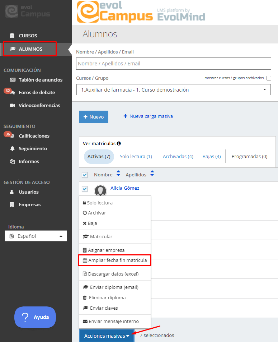Choose Ampliar fecha fin matrícula from menu
This screenshot has width=278, height=342.
(115, 260)
